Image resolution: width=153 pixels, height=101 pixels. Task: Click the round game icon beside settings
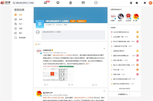(x=137, y=3)
